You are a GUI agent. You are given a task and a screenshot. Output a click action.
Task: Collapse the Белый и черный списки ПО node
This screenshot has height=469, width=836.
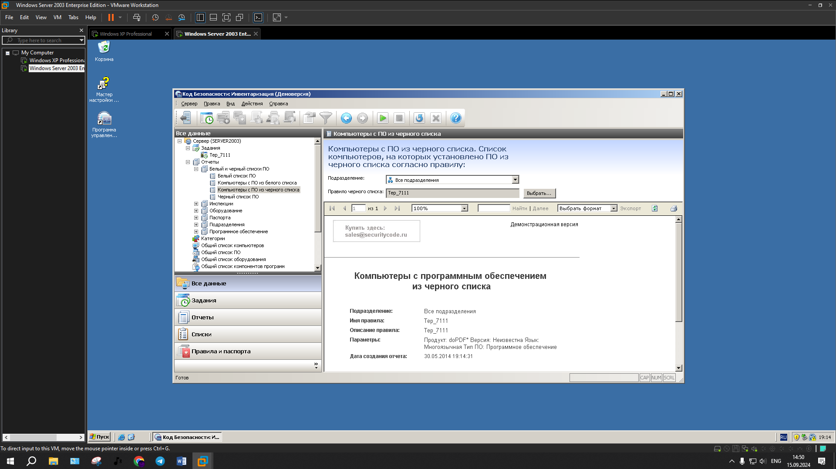pyautogui.click(x=196, y=169)
